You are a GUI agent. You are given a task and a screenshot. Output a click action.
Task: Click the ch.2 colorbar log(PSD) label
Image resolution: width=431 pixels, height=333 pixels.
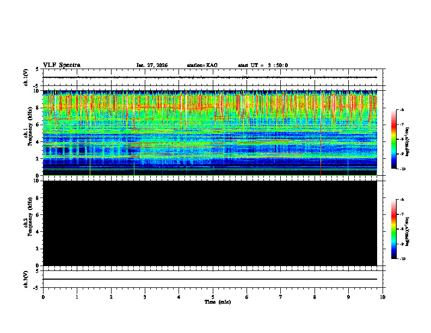tap(407, 231)
